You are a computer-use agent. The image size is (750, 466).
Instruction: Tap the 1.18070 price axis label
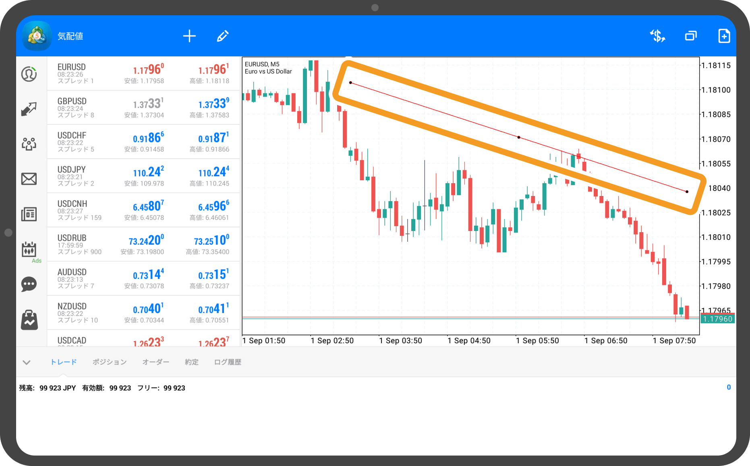(x=716, y=139)
